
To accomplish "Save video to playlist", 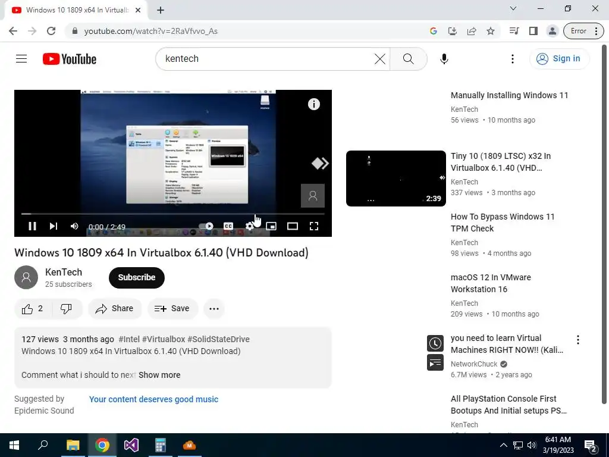I will pos(172,309).
